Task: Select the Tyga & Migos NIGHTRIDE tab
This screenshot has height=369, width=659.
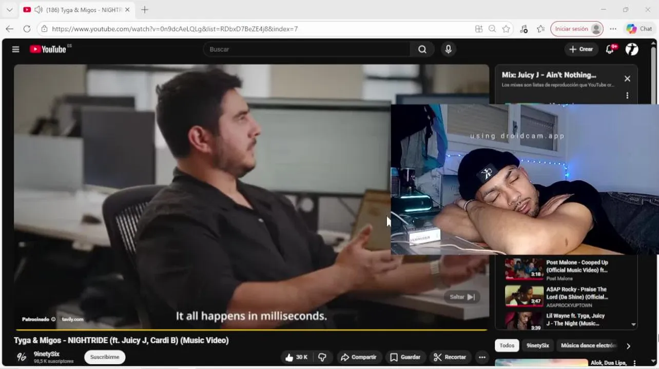Action: (x=77, y=10)
